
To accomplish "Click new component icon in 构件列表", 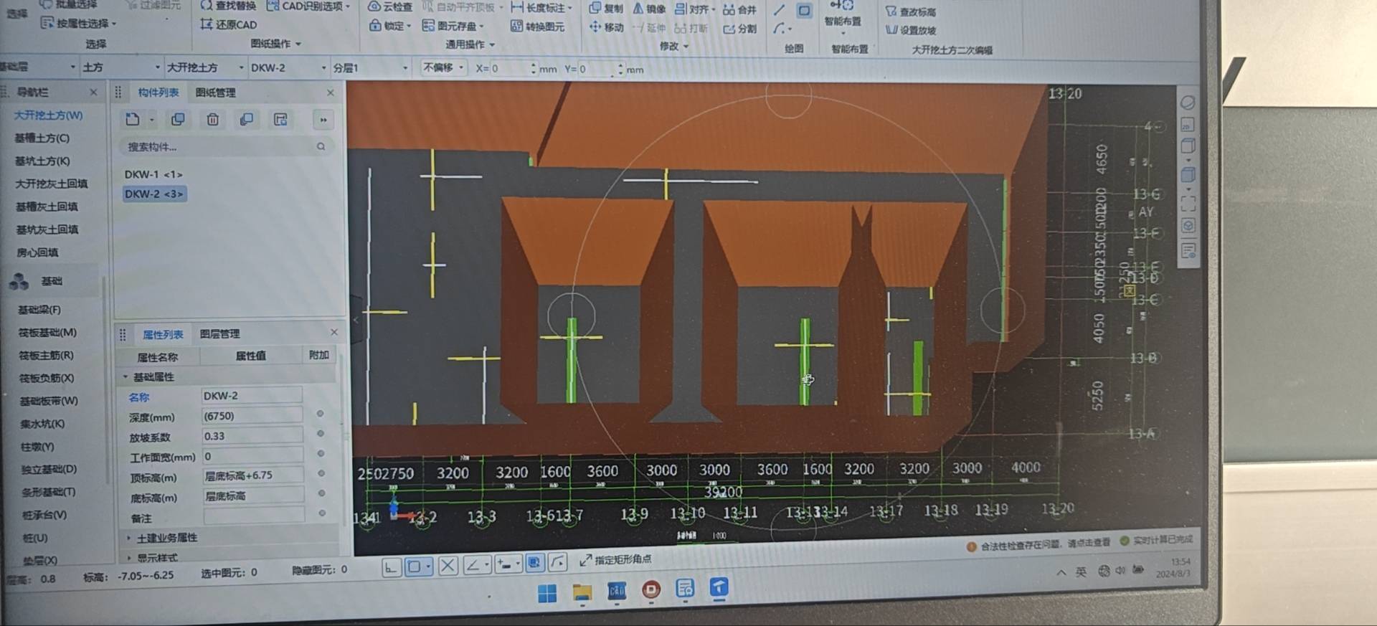I will coord(133,119).
